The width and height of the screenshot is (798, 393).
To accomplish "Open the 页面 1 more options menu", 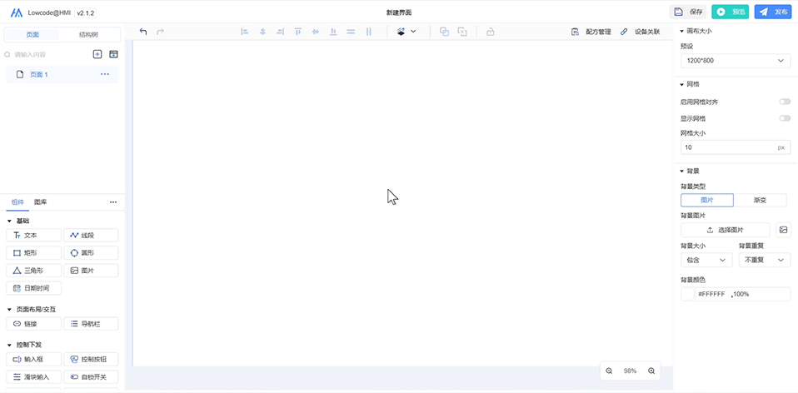I will click(105, 74).
